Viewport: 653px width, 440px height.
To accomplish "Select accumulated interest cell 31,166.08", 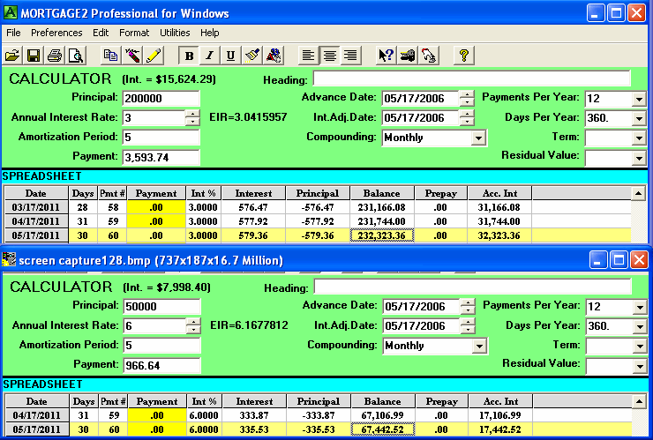I will (499, 207).
